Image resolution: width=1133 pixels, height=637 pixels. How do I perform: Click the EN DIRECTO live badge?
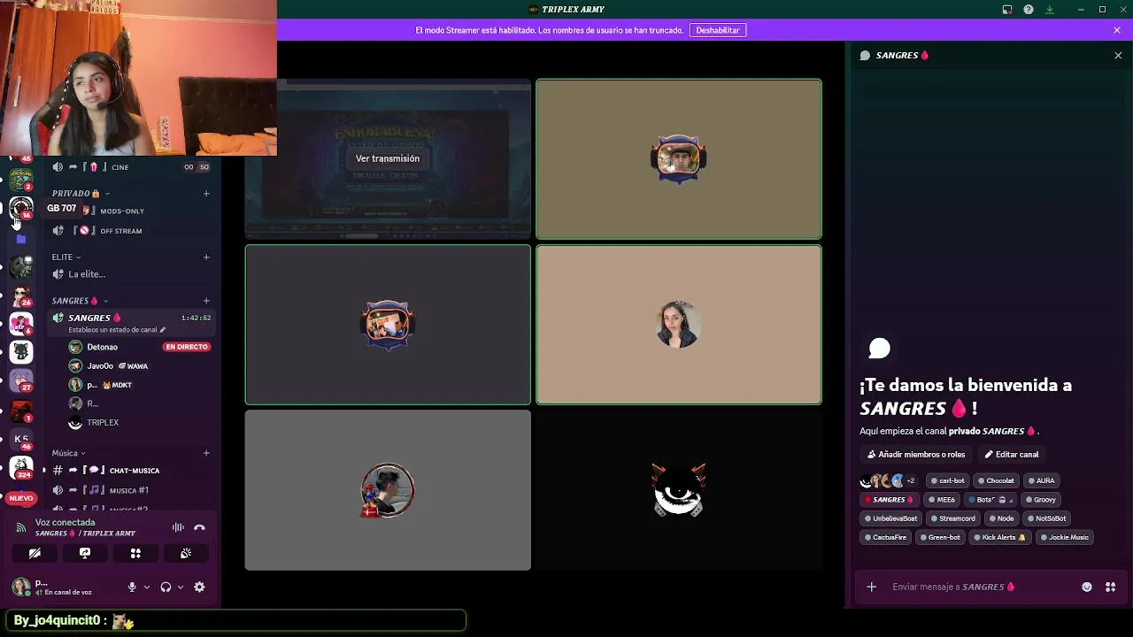coord(187,347)
